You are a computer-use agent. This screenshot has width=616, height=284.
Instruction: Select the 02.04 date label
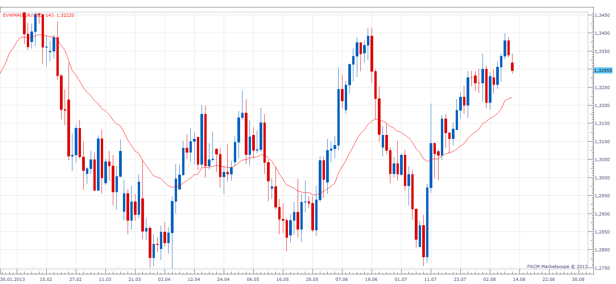pyautogui.click(x=164, y=279)
